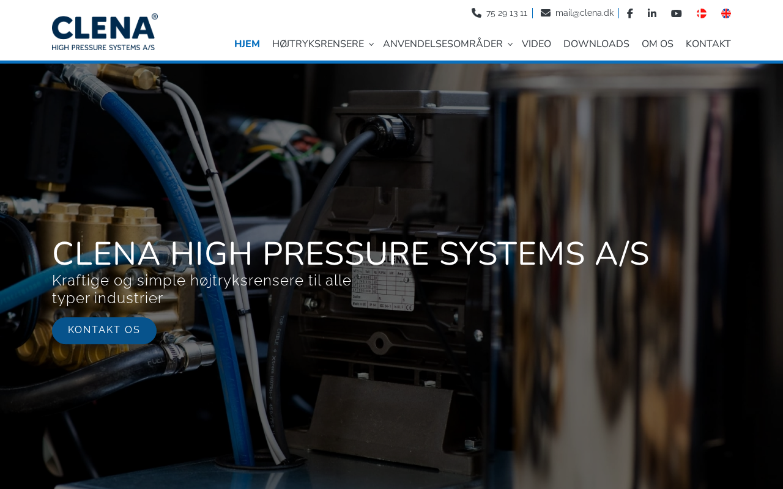
Task: Switch language with the Danish flag
Action: 702,13
